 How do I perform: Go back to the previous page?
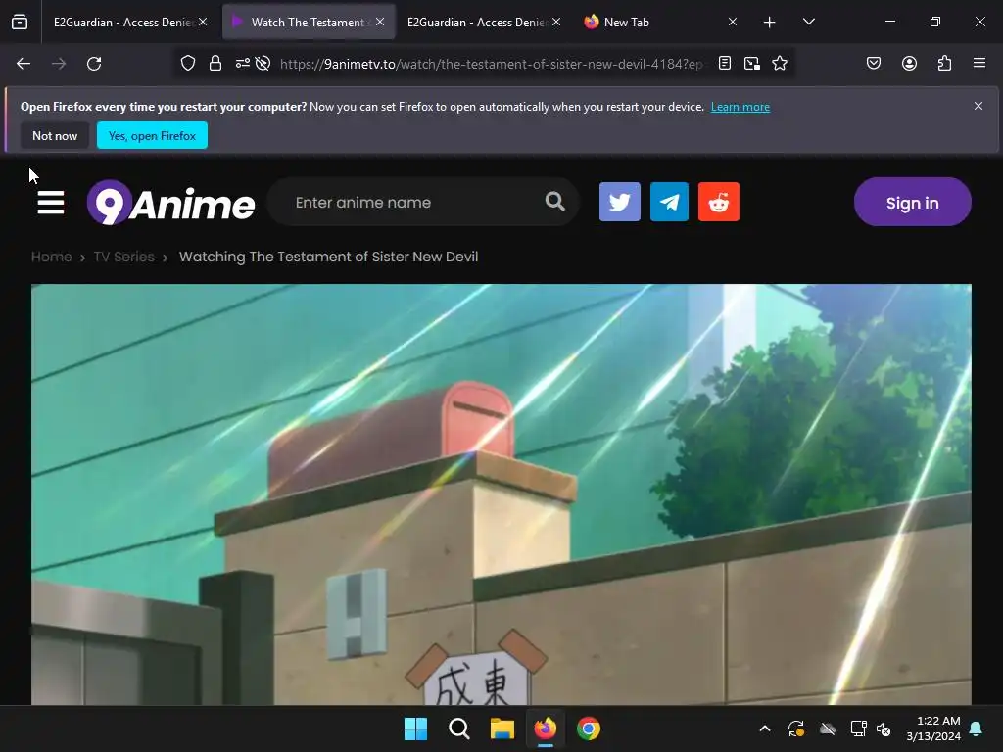(x=24, y=64)
